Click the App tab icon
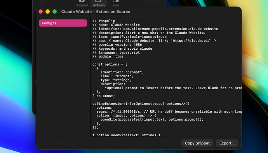 click(x=116, y=1)
